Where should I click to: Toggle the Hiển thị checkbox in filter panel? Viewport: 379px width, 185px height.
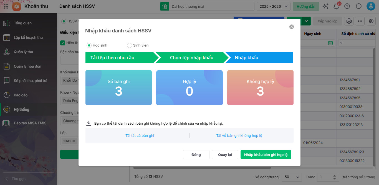click(63, 43)
